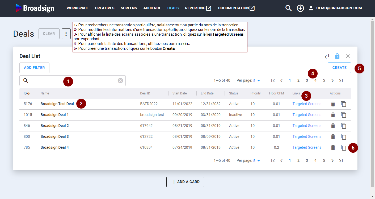Duplicate Broadsign Deal 4 using copy icon

coord(344,148)
